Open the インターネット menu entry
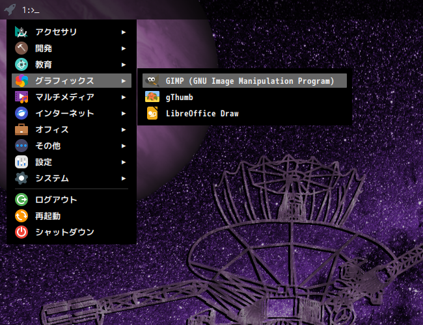 pyautogui.click(x=72, y=113)
